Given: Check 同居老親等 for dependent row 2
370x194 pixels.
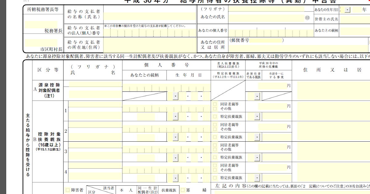Looking at the screenshot, I should click(x=215, y=125).
